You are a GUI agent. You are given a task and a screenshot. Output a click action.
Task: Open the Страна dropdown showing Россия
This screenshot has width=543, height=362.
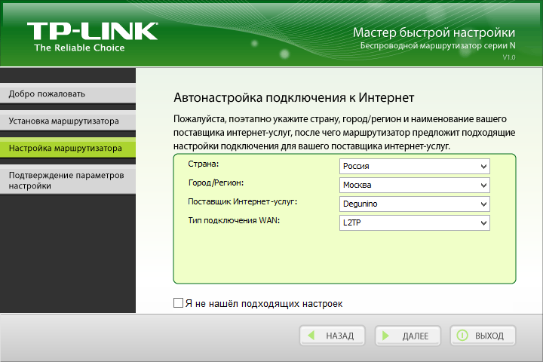(x=415, y=166)
